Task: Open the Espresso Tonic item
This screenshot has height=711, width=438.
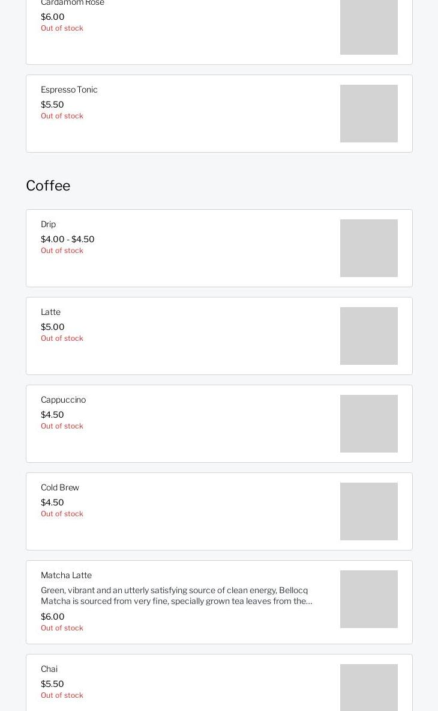Action: pos(69,90)
